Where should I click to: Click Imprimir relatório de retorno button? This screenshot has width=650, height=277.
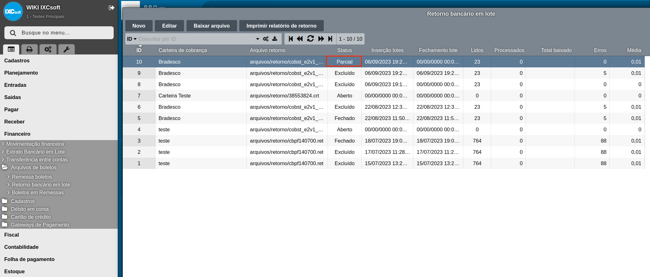pos(281,26)
